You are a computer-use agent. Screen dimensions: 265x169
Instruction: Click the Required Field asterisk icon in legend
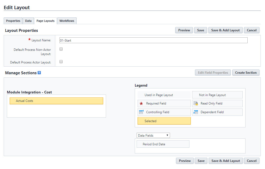click(x=141, y=103)
